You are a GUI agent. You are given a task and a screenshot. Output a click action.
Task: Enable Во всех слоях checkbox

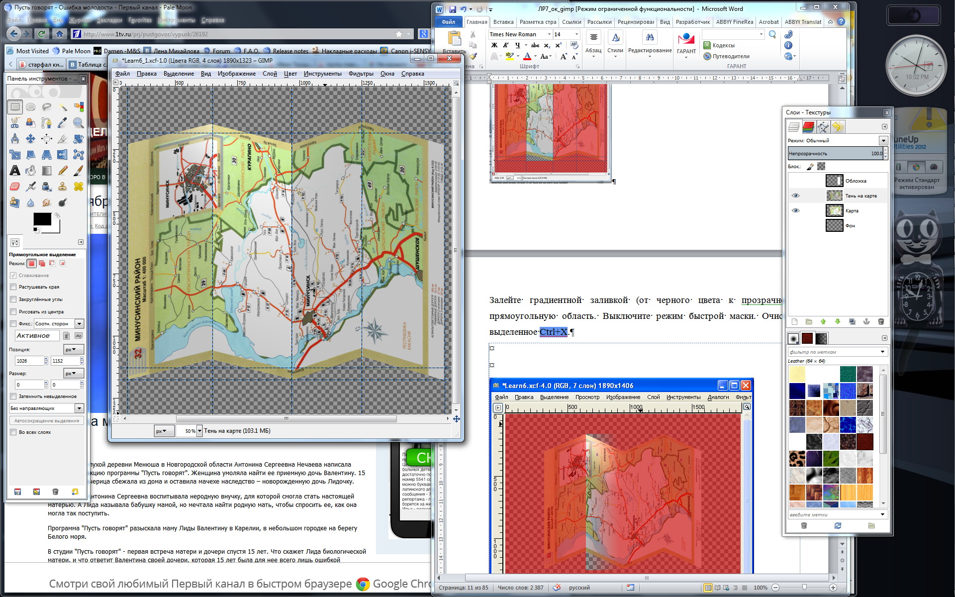coord(13,432)
